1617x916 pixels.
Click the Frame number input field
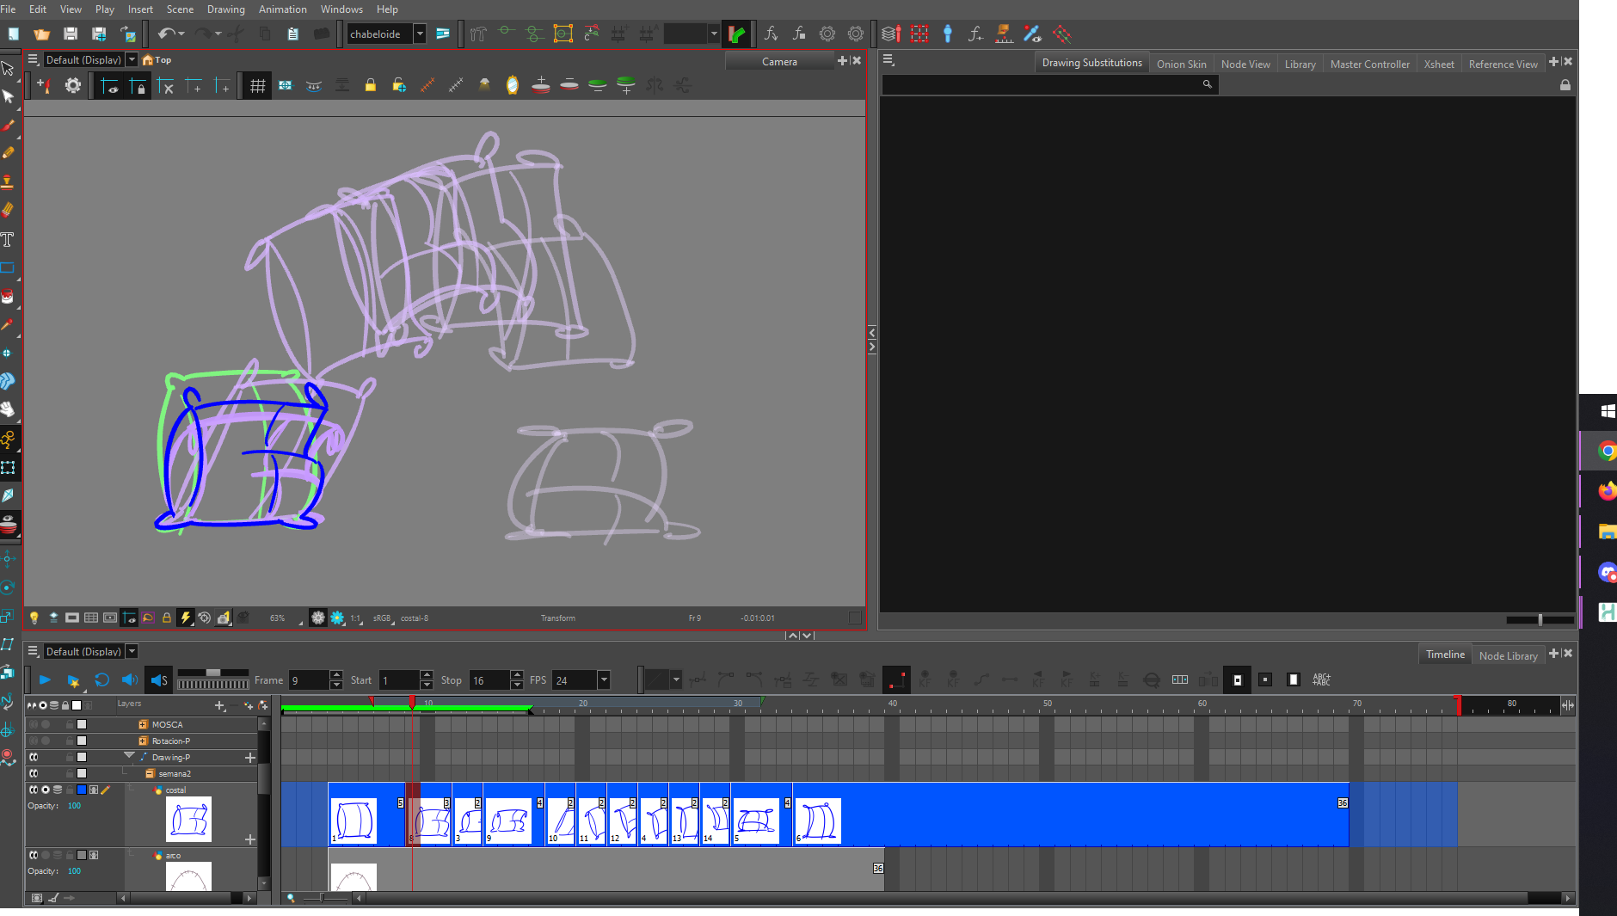[x=309, y=679]
